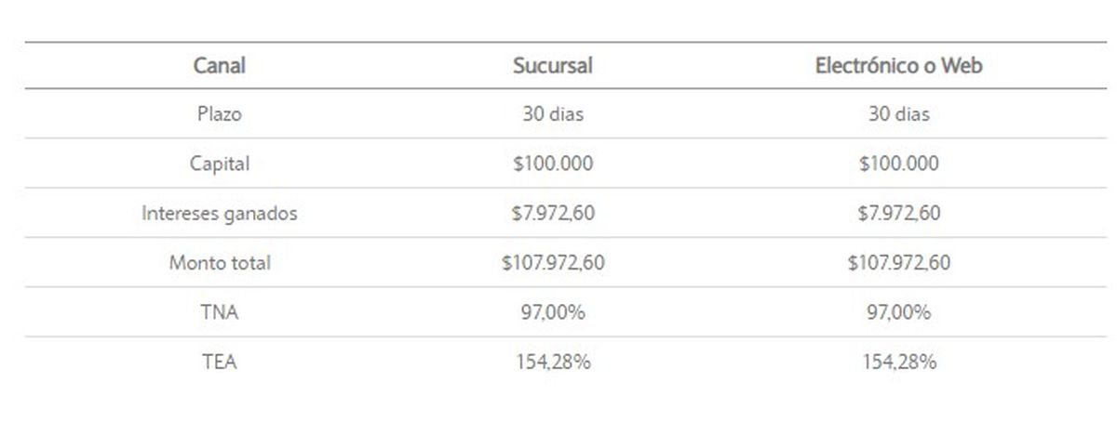Click the 97,00% TNA under Sucursal

click(x=553, y=312)
